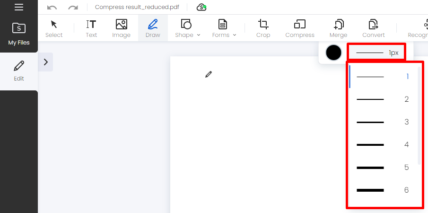Select line thickness 6
The image size is (428, 213).
(383, 190)
